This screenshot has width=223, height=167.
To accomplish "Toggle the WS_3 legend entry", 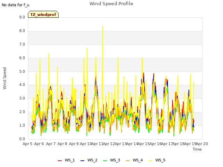I will point(111,160).
